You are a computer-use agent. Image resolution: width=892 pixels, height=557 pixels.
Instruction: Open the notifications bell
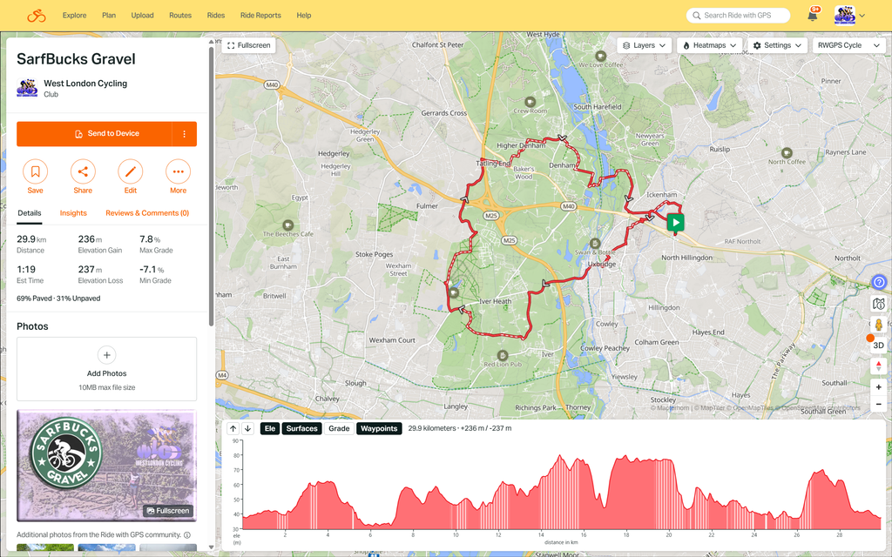tap(813, 16)
